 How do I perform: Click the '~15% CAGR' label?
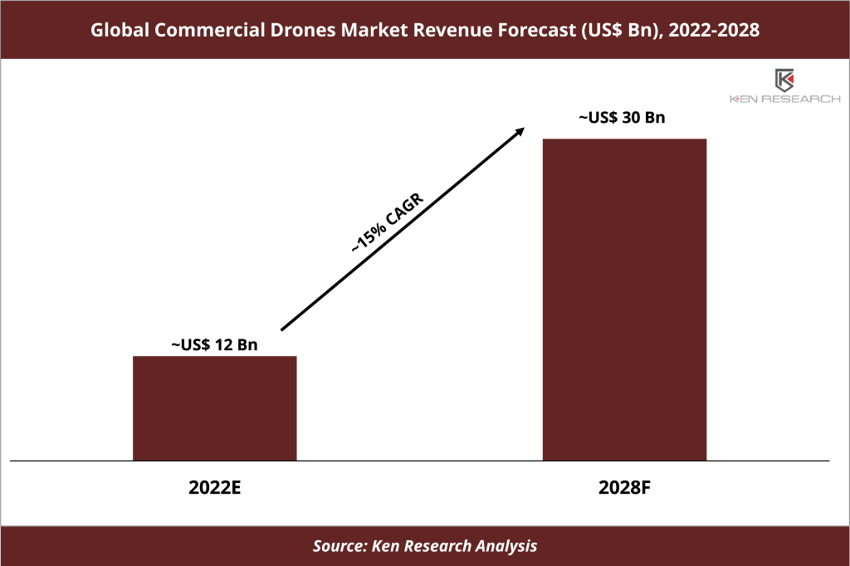tap(387, 222)
